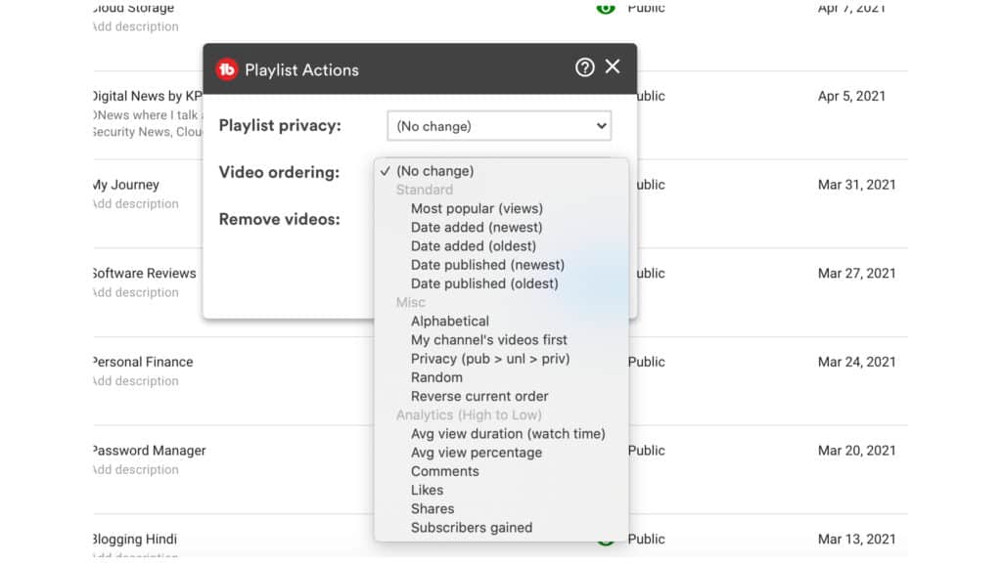Click the green Public icon beside Cloud Storage
This screenshot has width=1002, height=563.
click(x=605, y=8)
